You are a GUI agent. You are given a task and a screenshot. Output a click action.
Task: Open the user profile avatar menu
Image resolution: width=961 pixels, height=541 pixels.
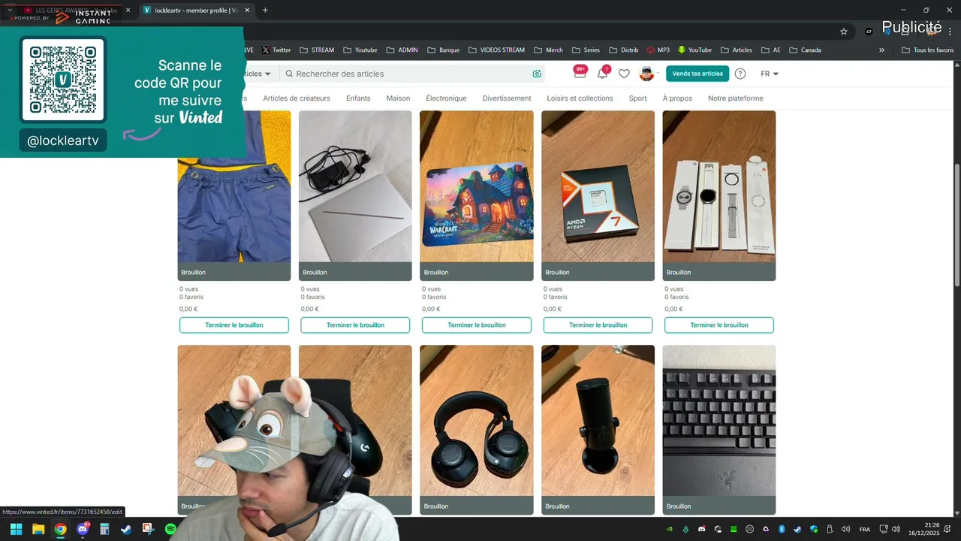646,74
